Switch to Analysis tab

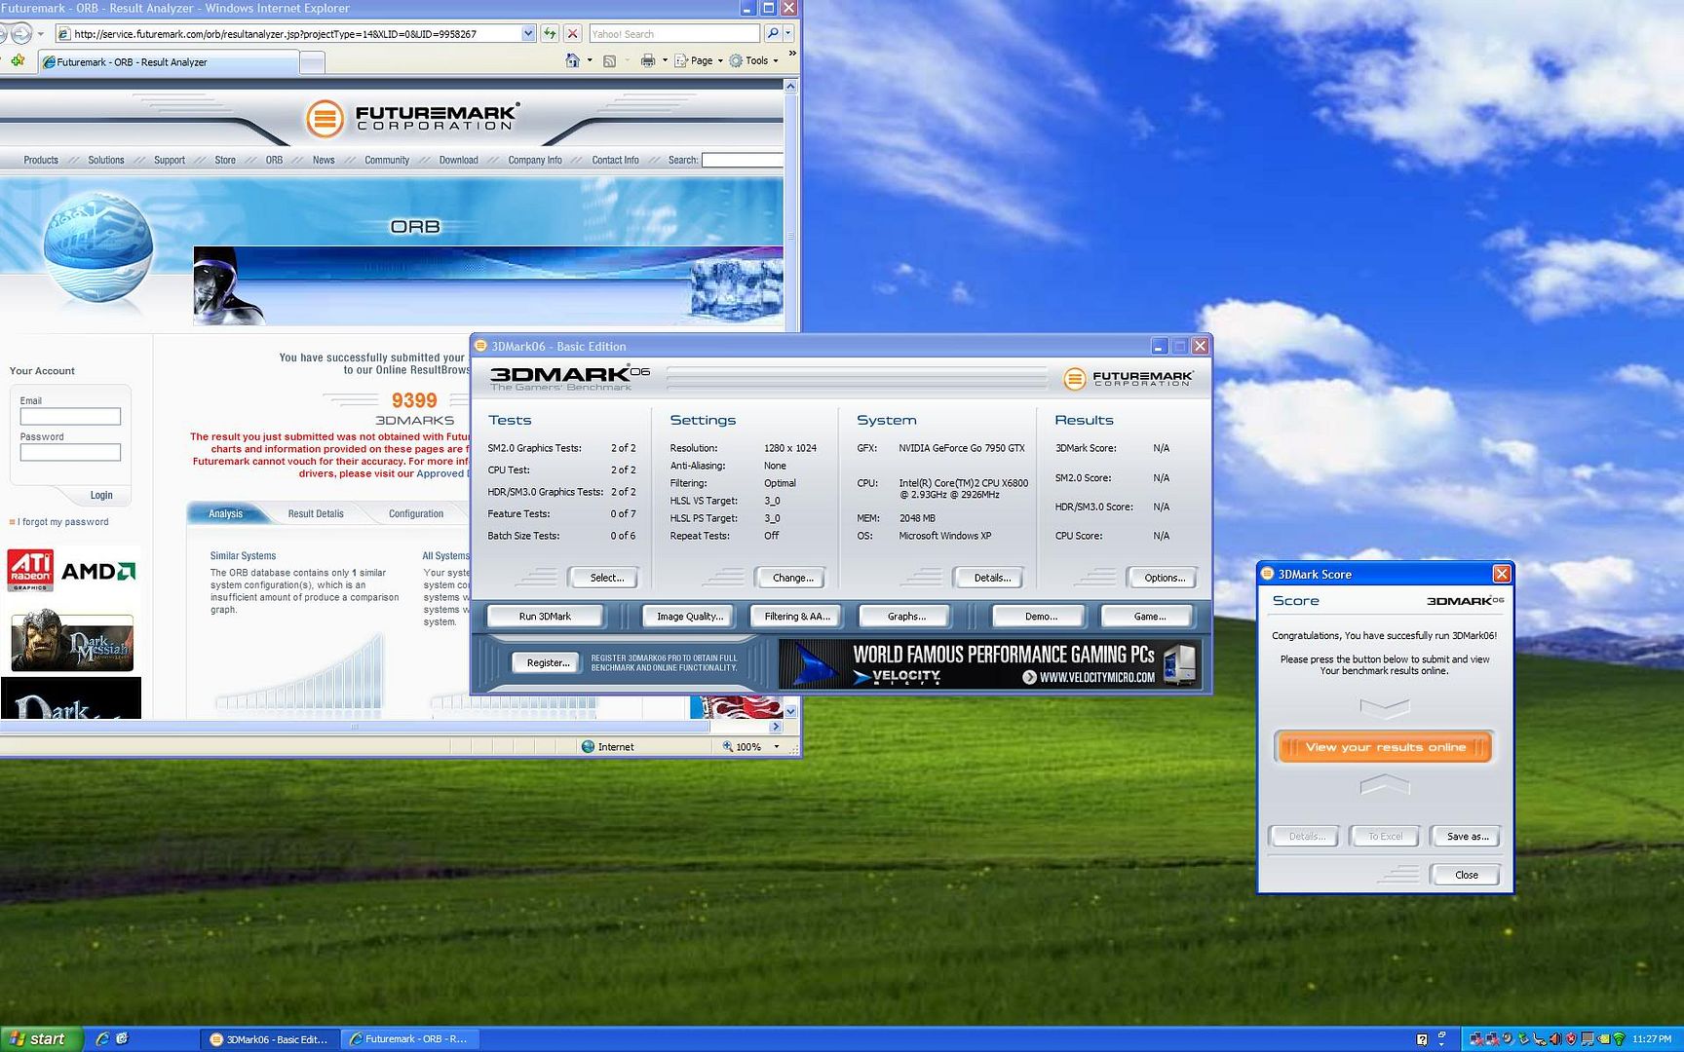point(225,513)
